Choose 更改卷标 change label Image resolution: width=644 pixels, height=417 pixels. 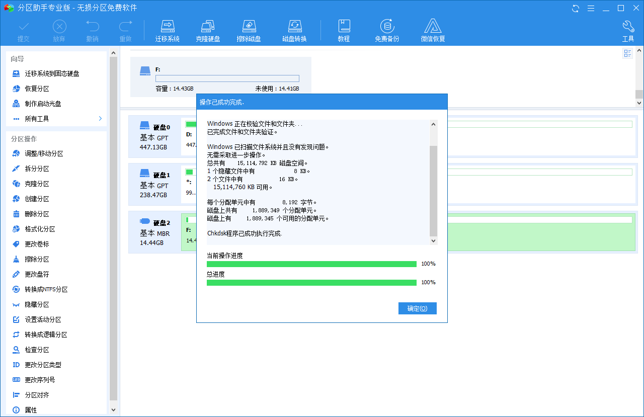click(31, 244)
